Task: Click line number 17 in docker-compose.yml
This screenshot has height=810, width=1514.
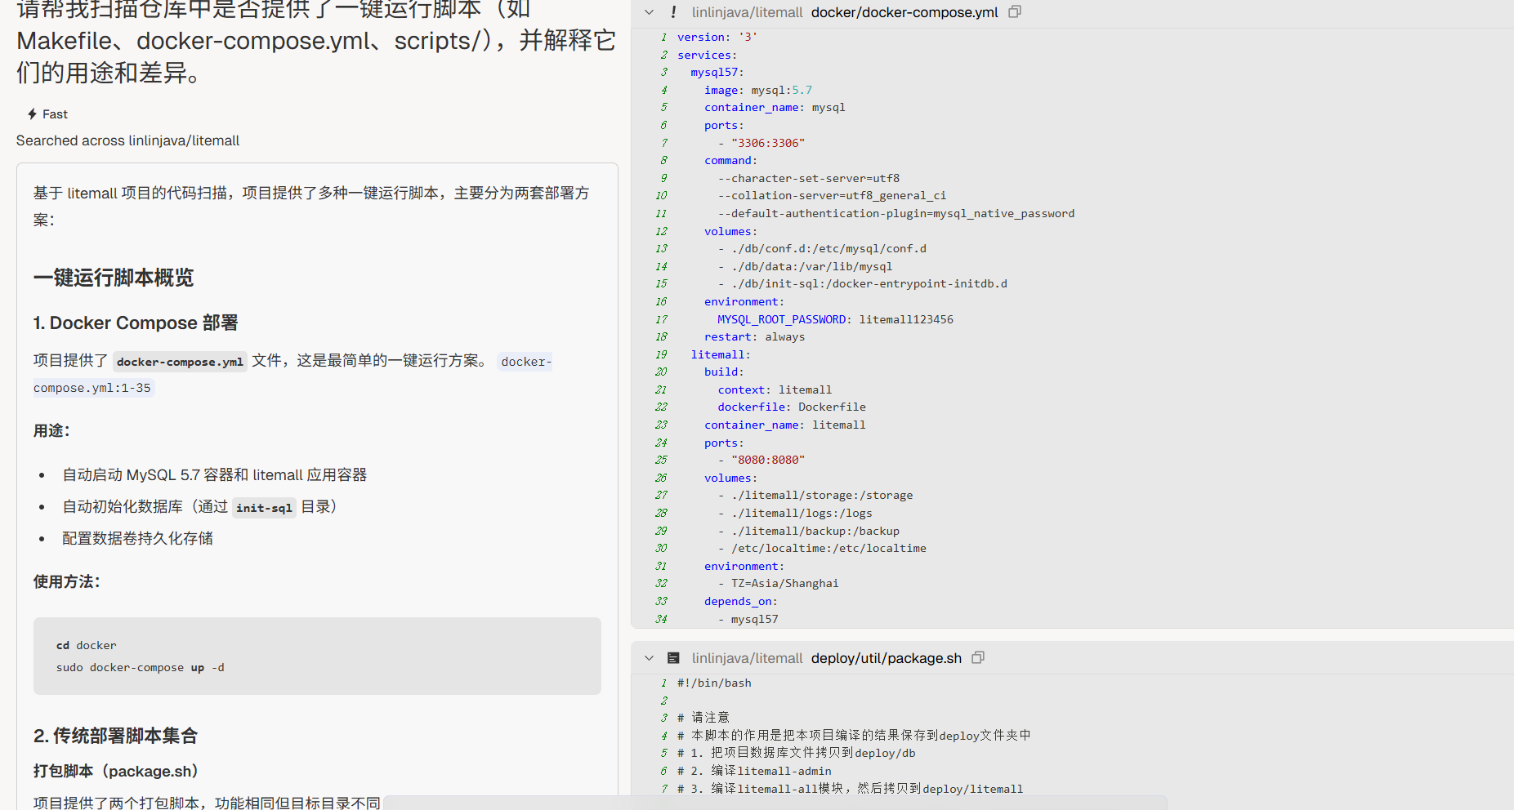Action: 661,319
